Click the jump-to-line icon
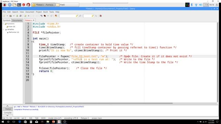This screenshot has height=124, width=221. pos(96,16)
